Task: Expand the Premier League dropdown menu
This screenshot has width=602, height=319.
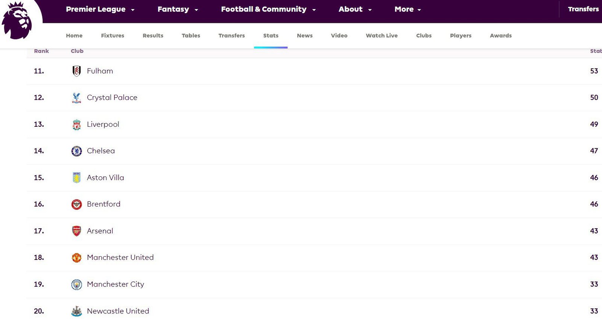Action: [100, 9]
